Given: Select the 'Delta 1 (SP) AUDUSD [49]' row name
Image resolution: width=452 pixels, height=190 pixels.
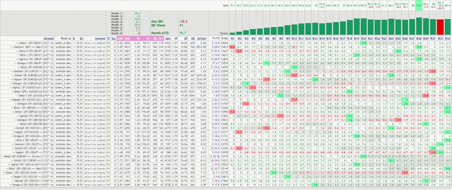Looking at the screenshot, I should coord(34,95).
